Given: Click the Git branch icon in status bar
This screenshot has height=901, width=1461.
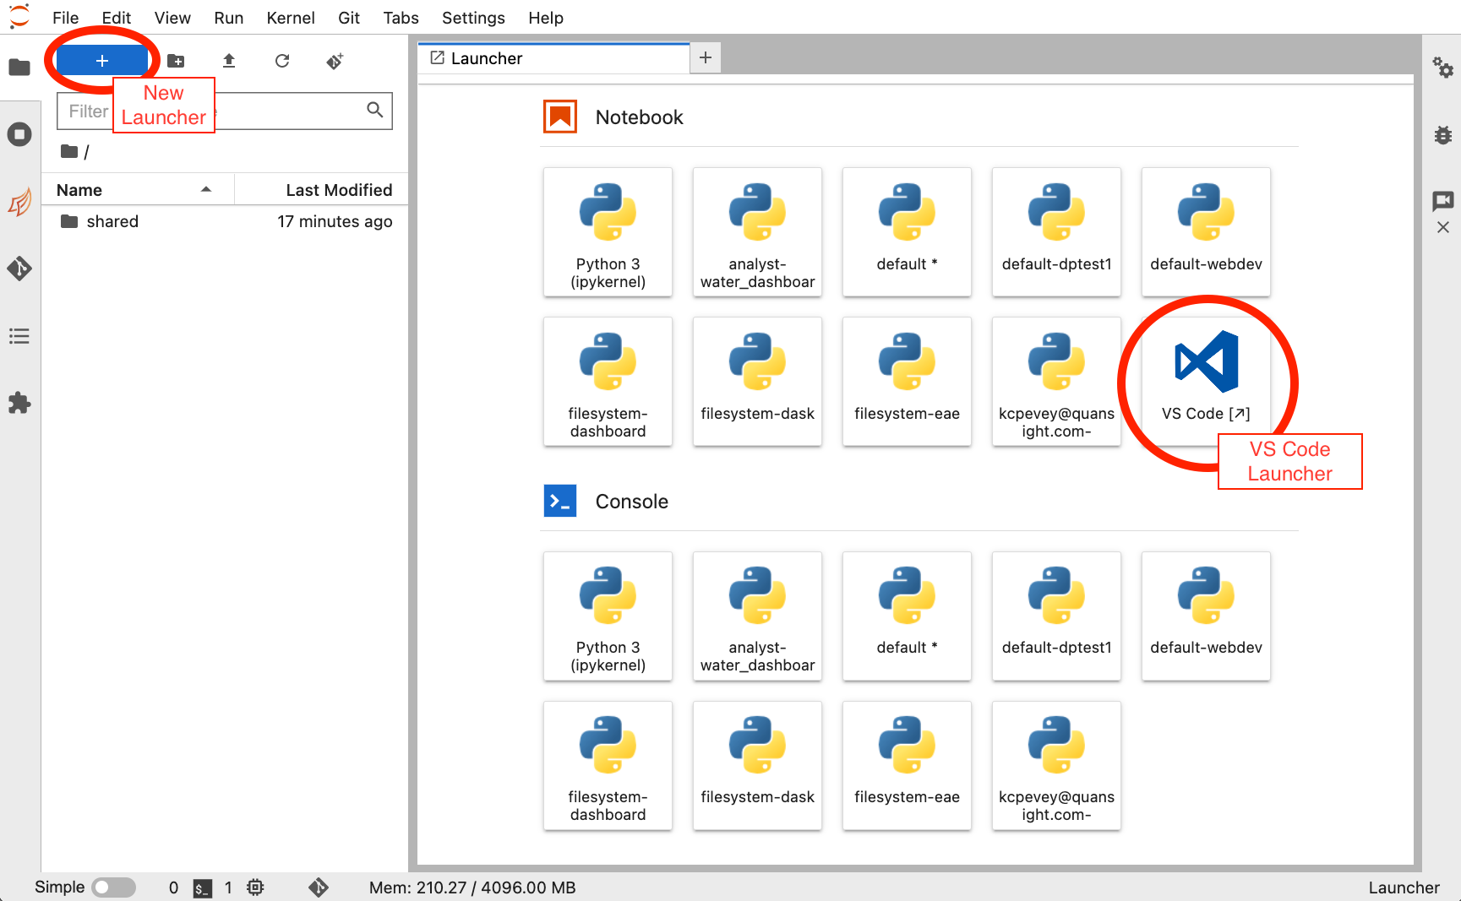Looking at the screenshot, I should click(x=319, y=887).
